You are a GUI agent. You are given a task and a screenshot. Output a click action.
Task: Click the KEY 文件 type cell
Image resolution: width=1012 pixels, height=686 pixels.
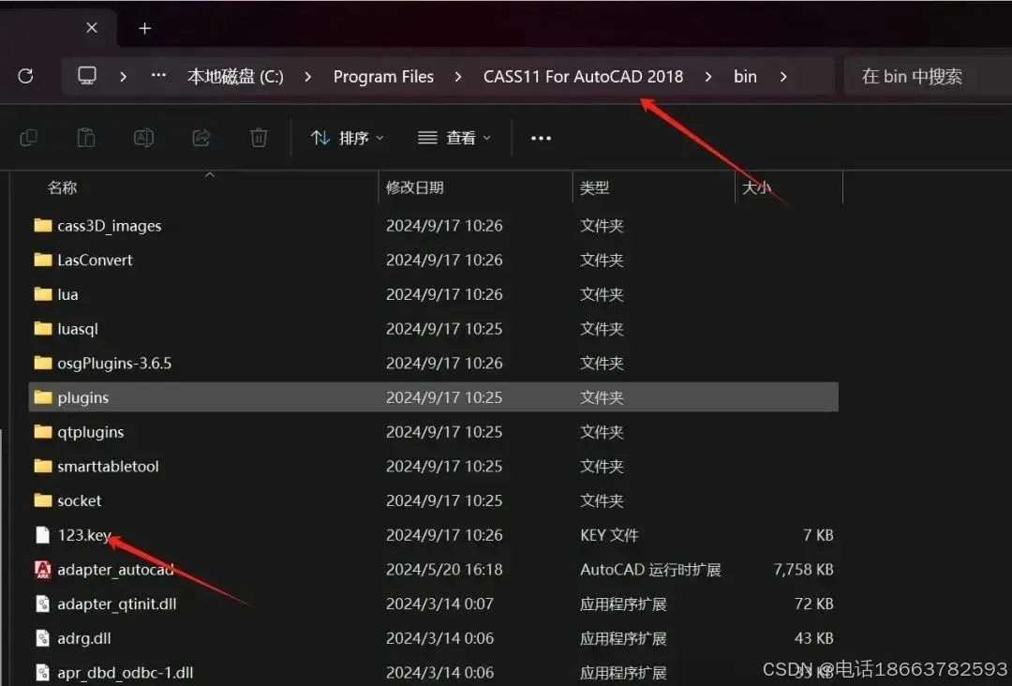point(609,535)
